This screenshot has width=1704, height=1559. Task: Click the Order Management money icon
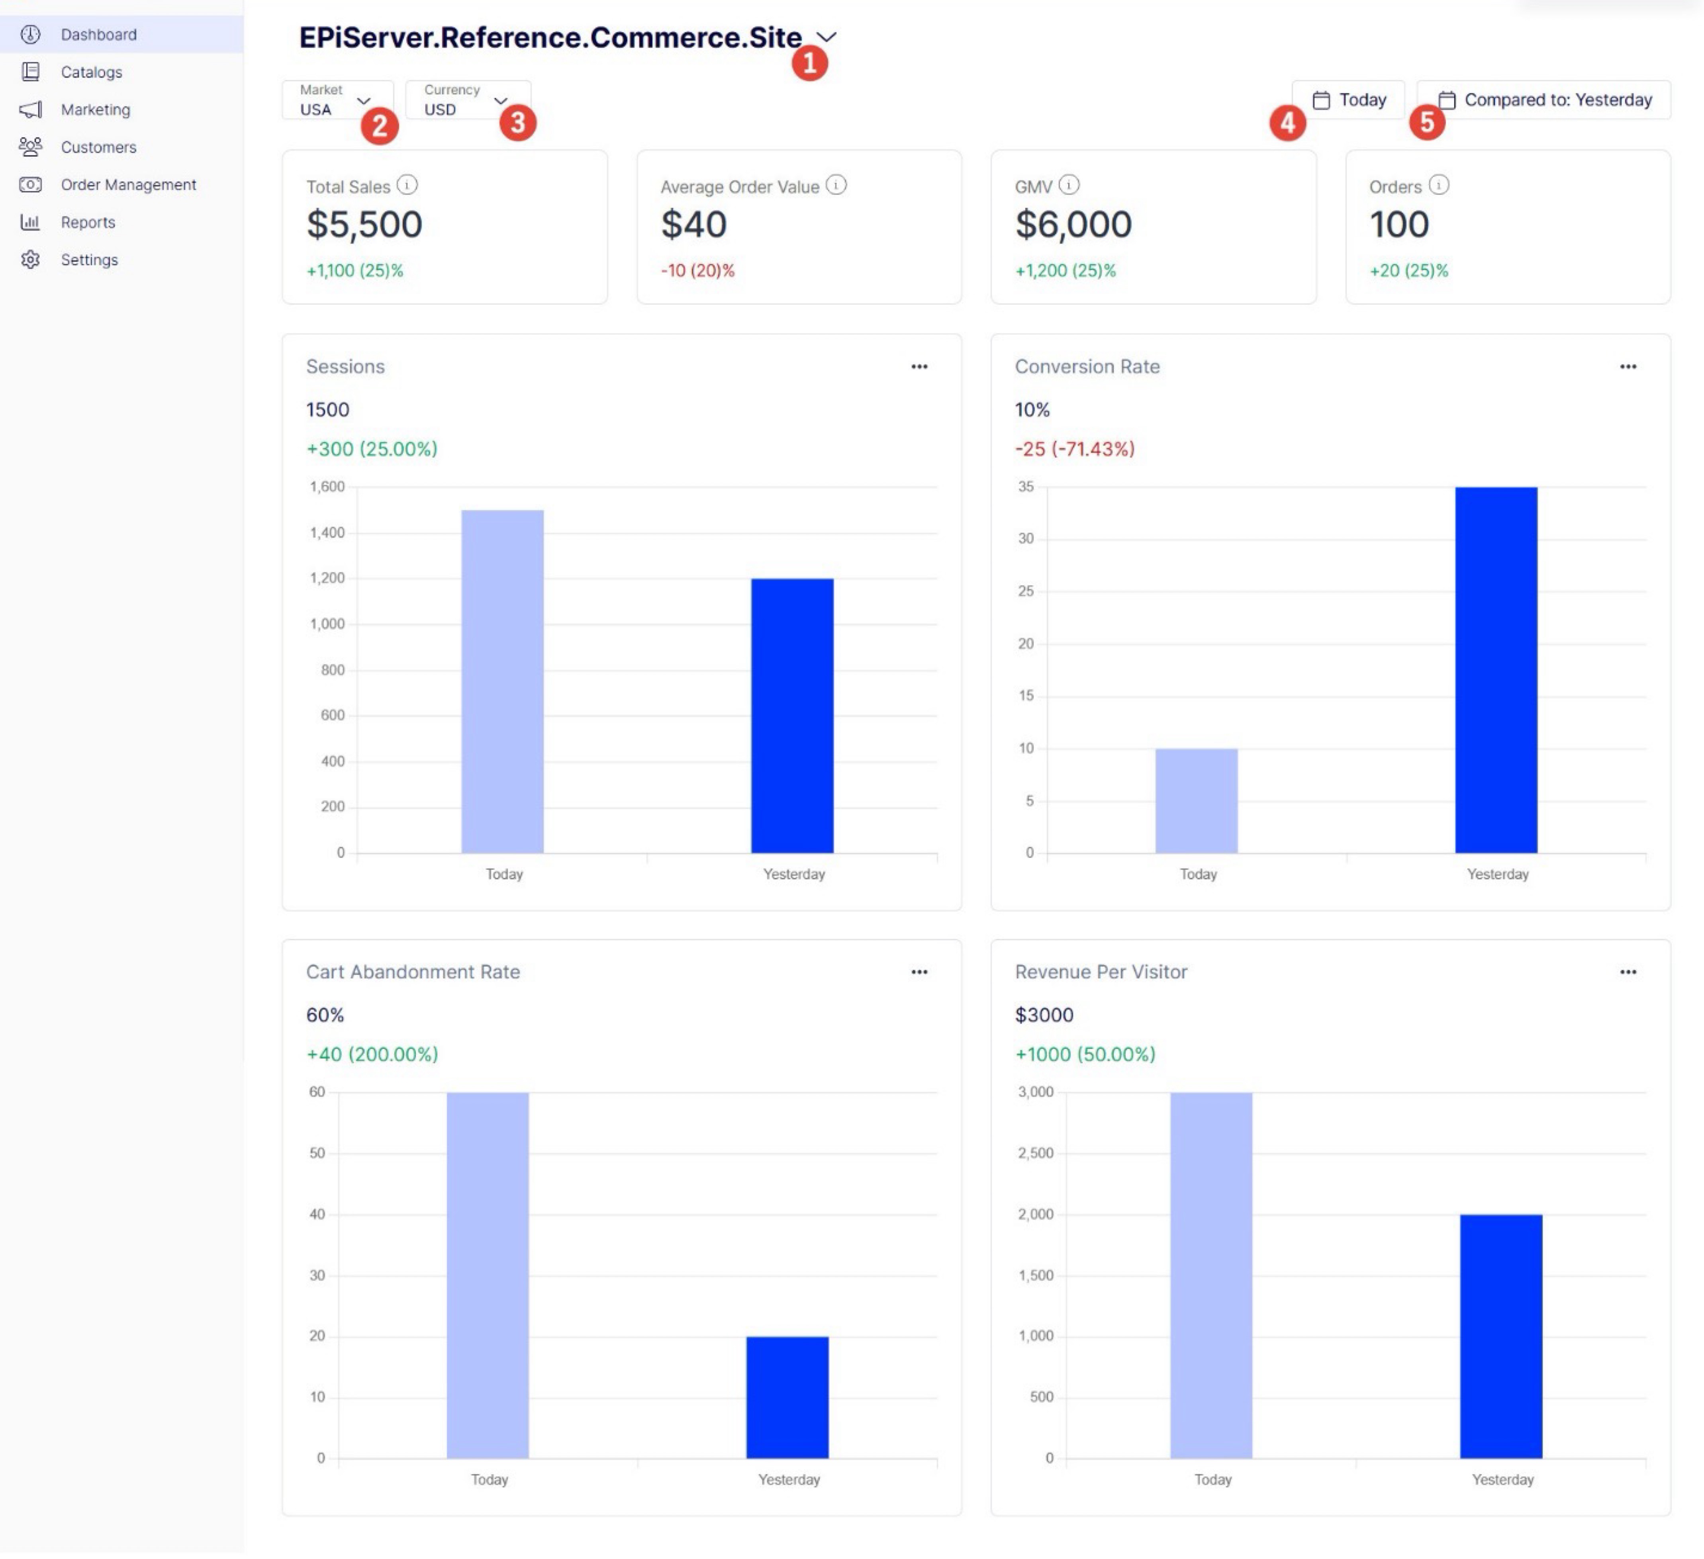30,185
